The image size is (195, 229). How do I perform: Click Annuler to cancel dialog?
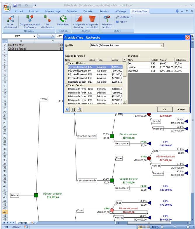coord(181,109)
